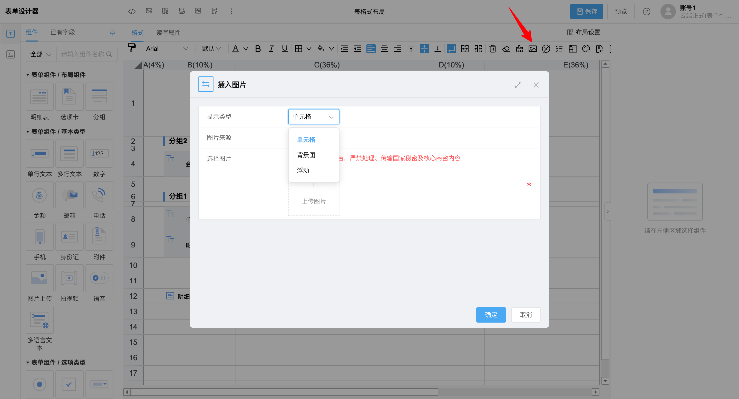Viewport: 739px width, 399px height.
Task: Click the 确定 button in dialog
Action: point(491,315)
